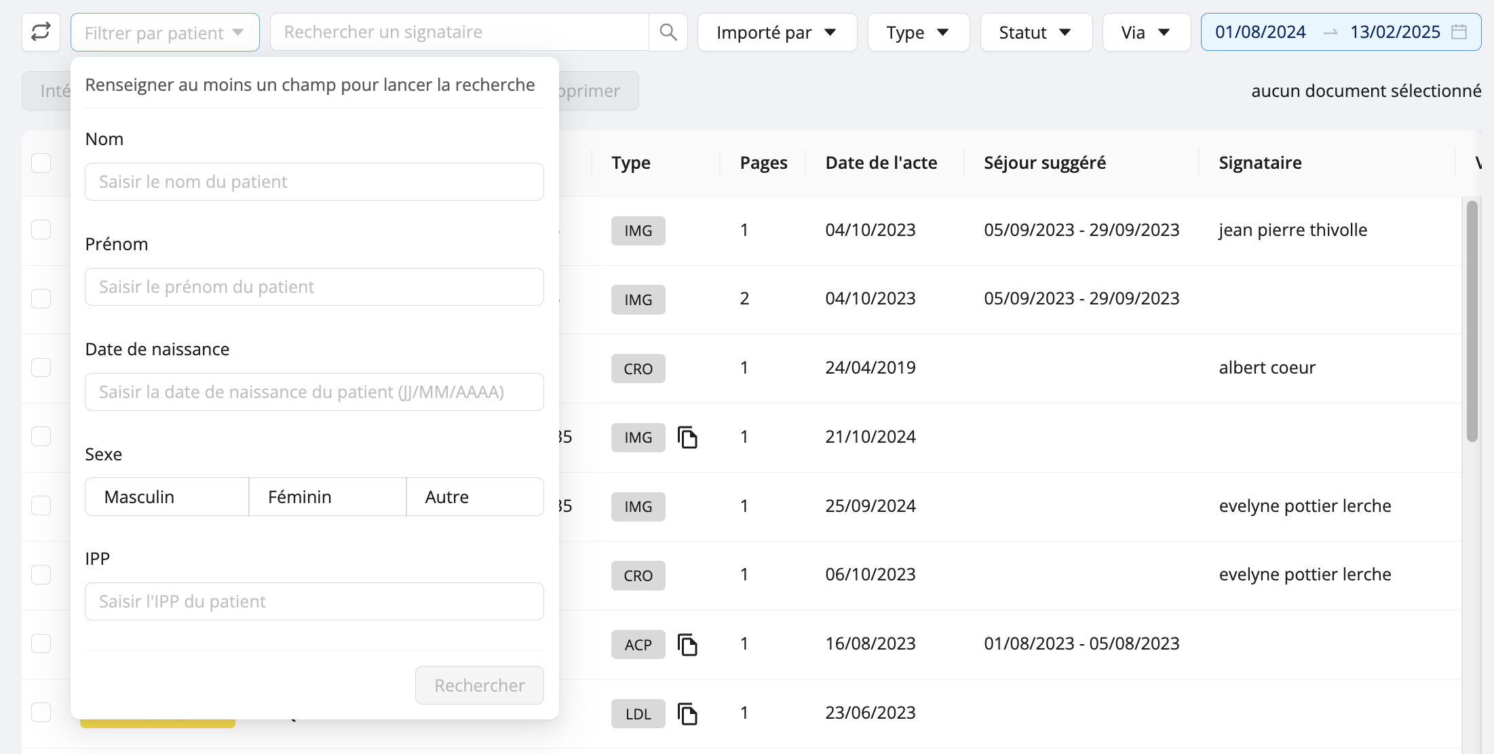
Task: Click the end date 13/02/2025
Action: click(1395, 32)
